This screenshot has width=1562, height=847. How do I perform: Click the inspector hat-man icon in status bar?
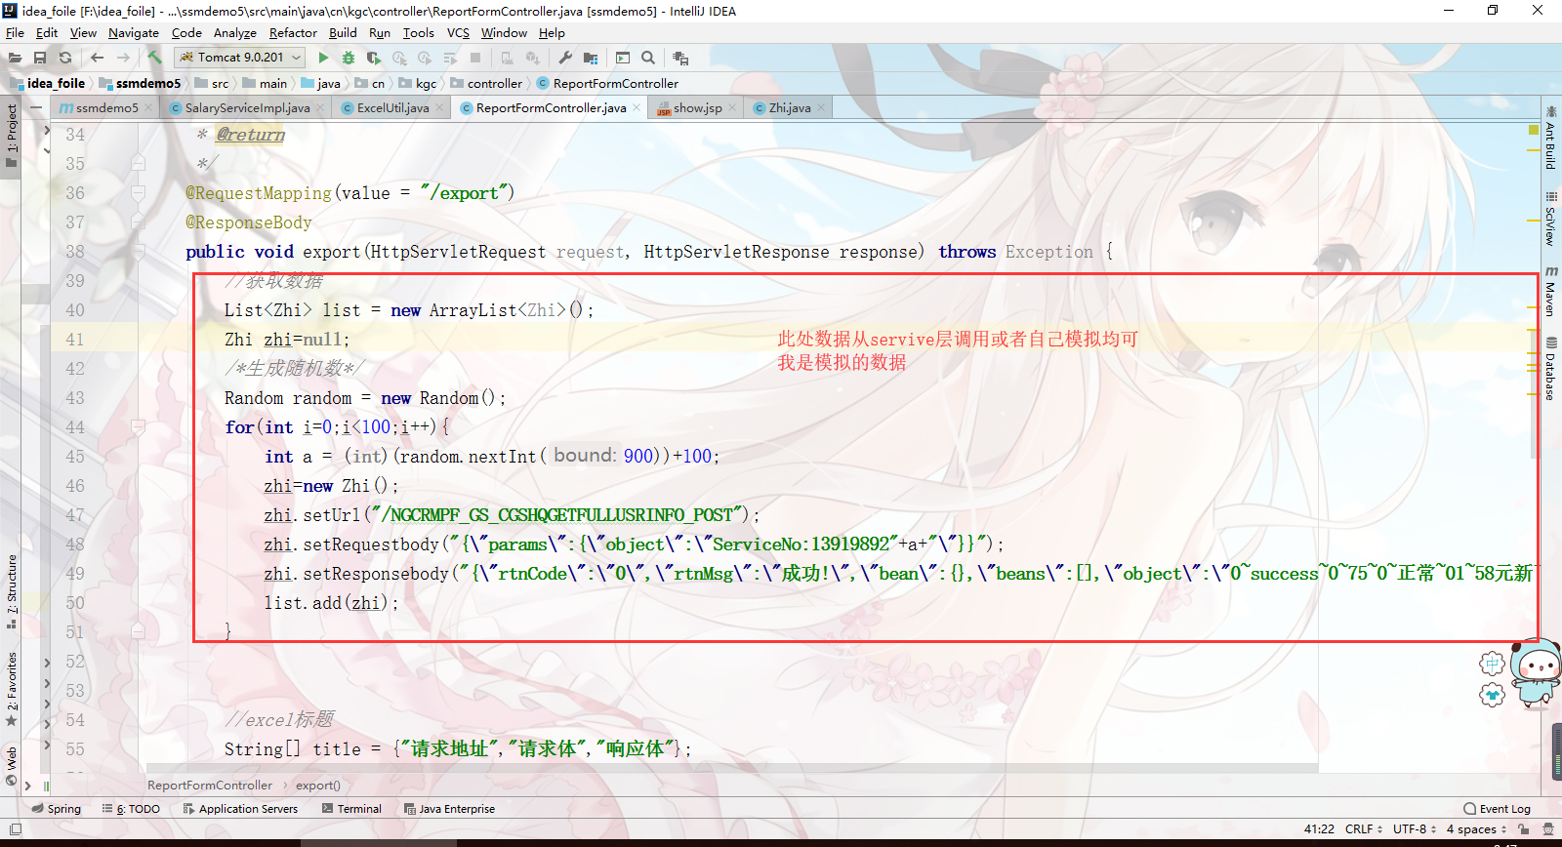pos(1547,828)
